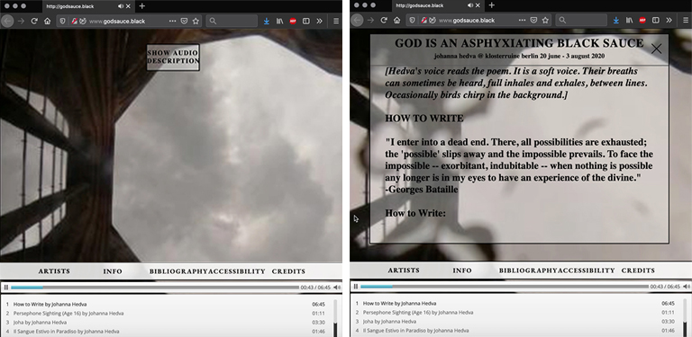Image resolution: width=692 pixels, height=337 pixels.
Task: Click audio progress bar in right window
Action: [x=505, y=287]
